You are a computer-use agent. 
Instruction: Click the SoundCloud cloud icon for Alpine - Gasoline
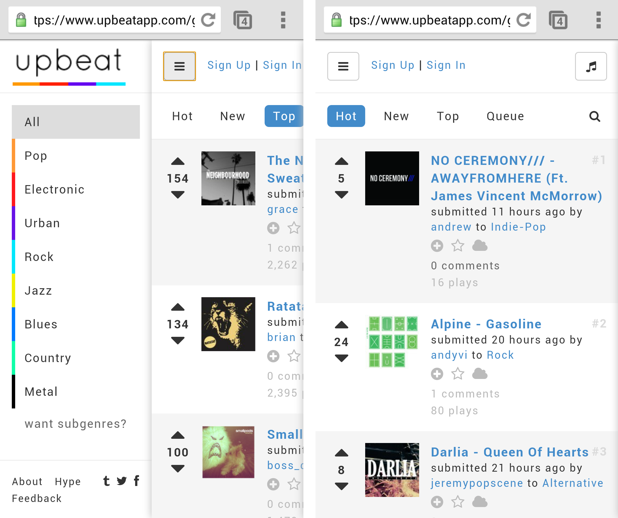(x=480, y=374)
